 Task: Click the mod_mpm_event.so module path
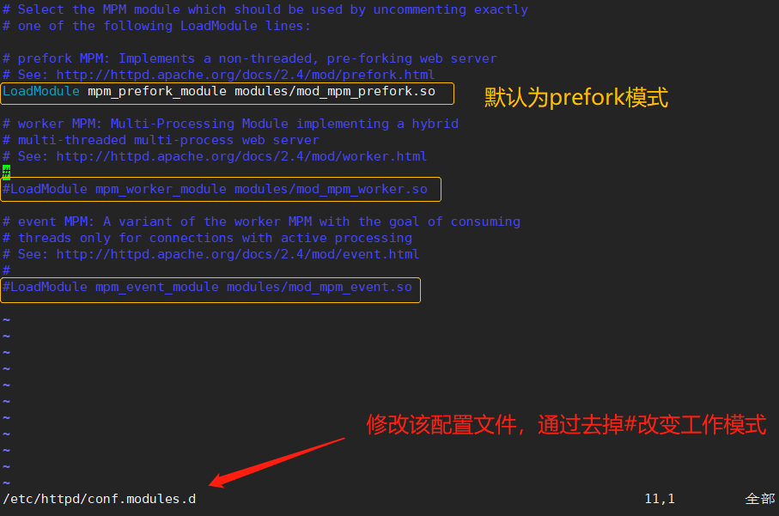point(320,287)
